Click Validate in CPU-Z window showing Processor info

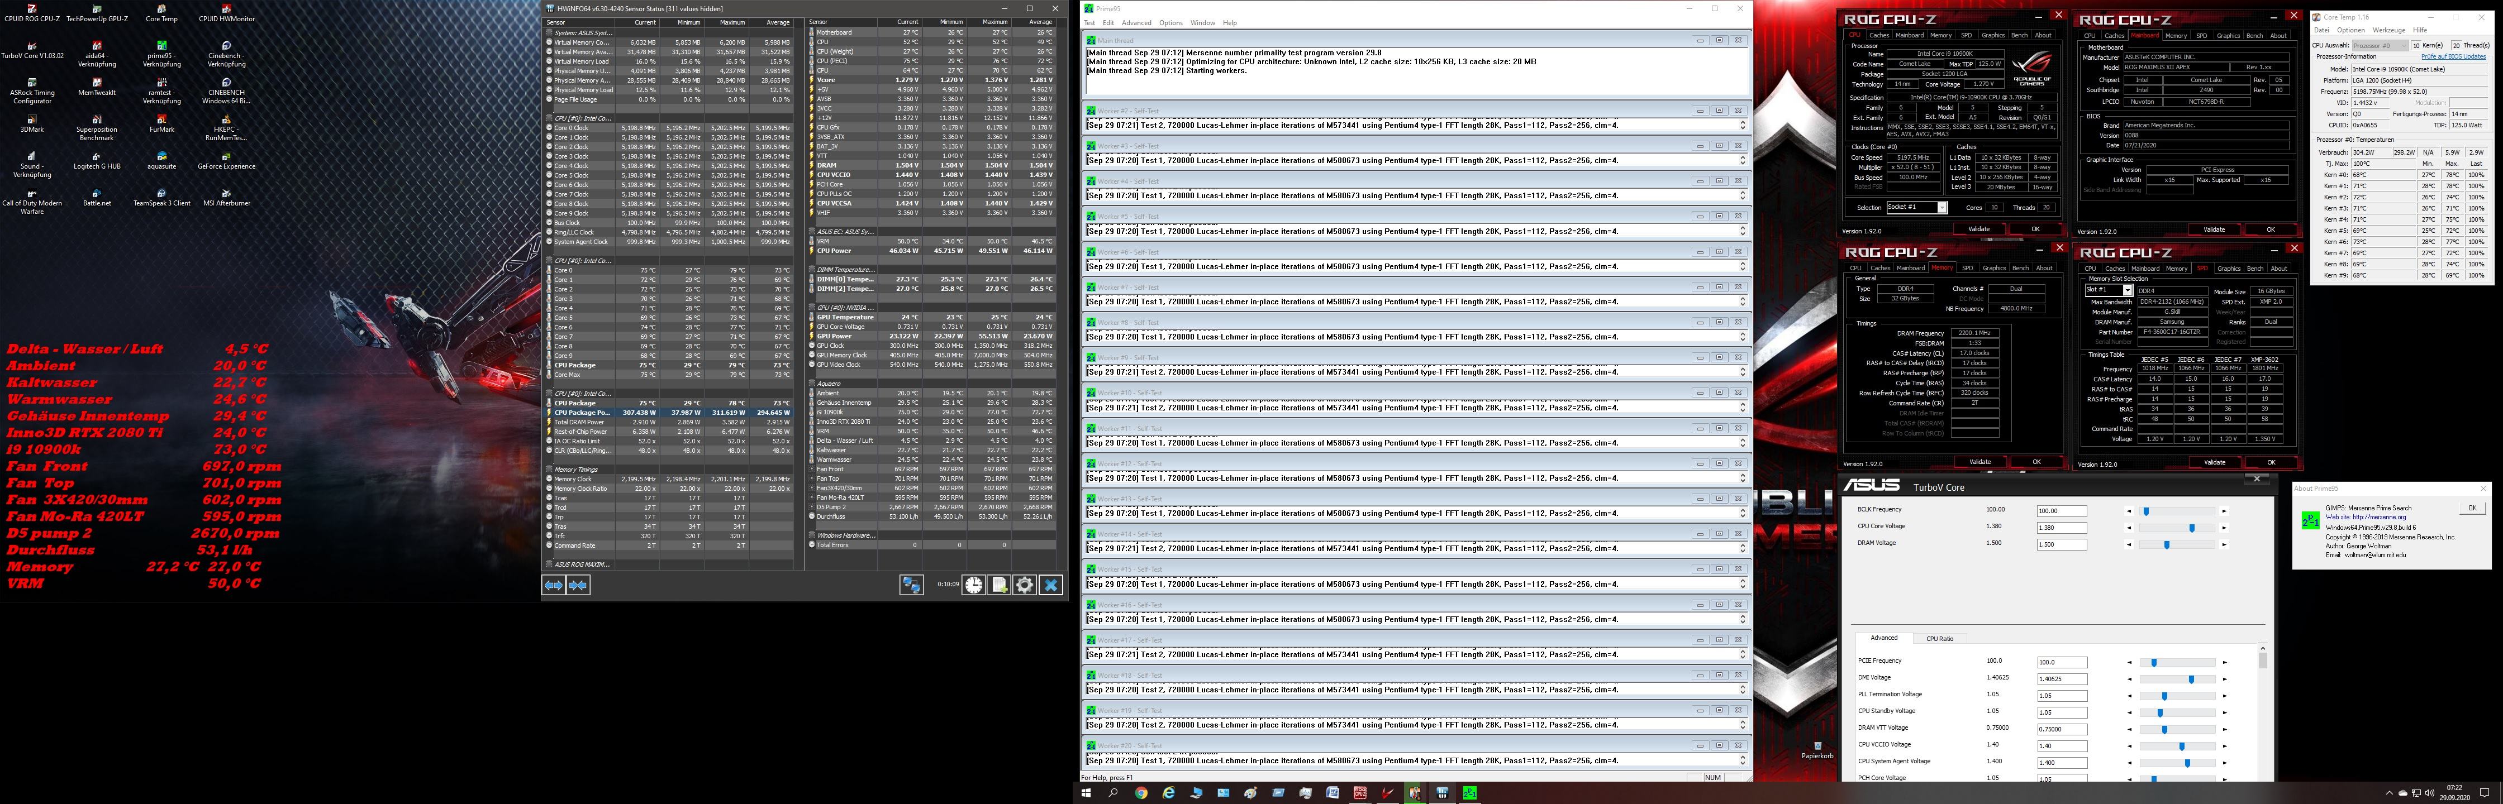coord(1978,229)
